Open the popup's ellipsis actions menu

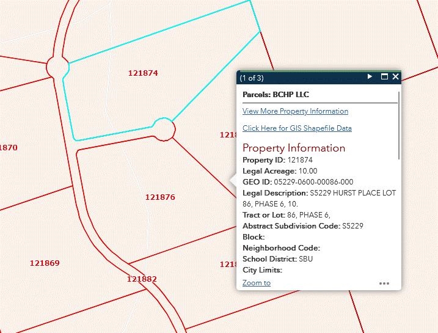point(384,284)
